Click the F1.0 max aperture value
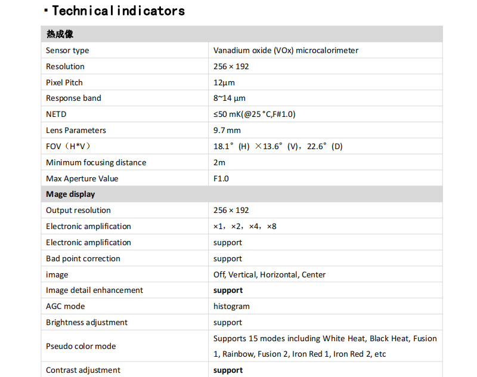The height and width of the screenshot is (377, 477). click(x=221, y=178)
